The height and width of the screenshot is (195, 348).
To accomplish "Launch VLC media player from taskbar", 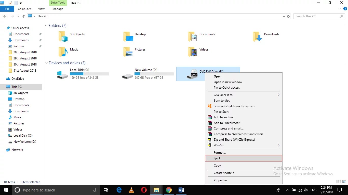I will [x=131, y=190].
